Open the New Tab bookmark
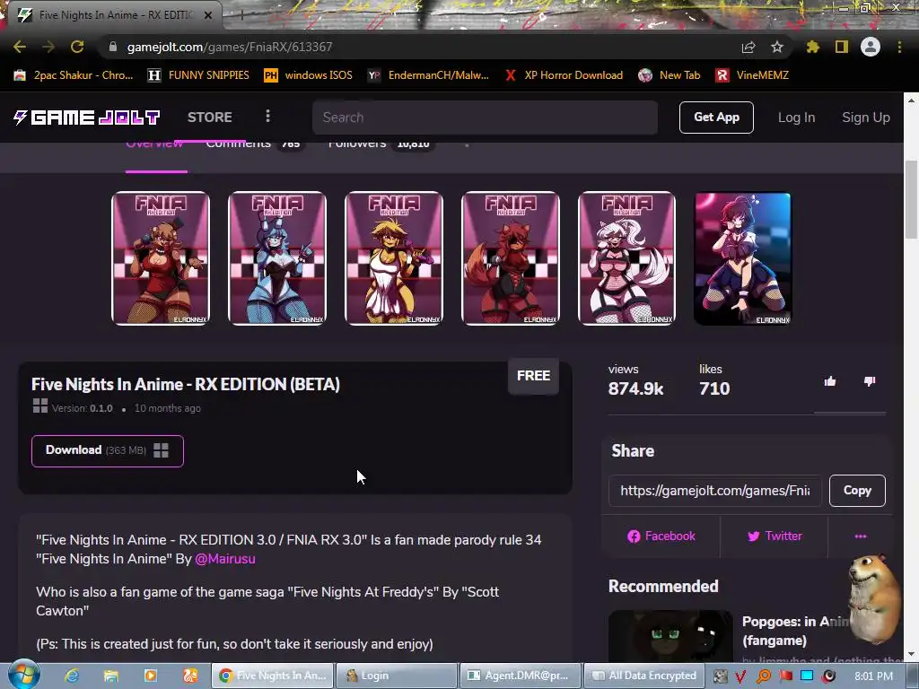 pos(670,75)
